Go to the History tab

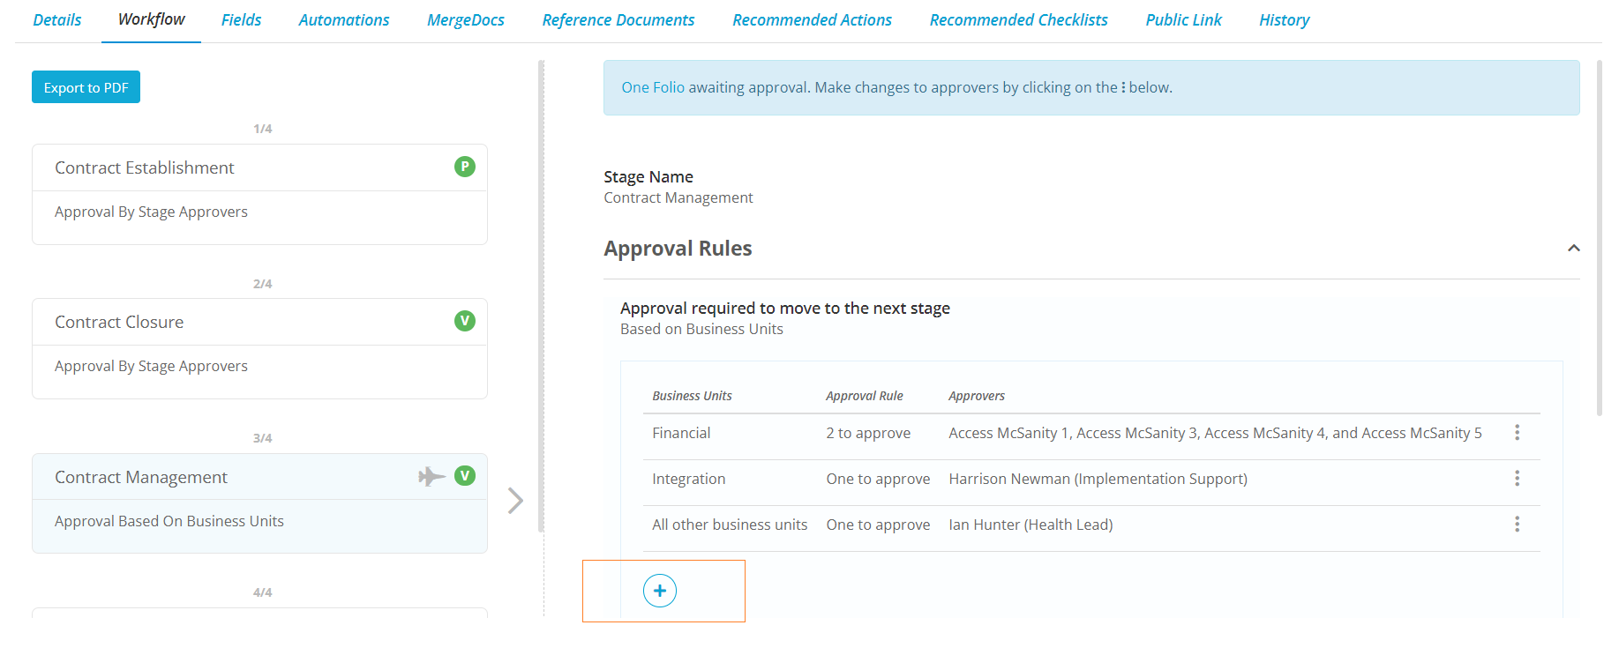(x=1285, y=20)
